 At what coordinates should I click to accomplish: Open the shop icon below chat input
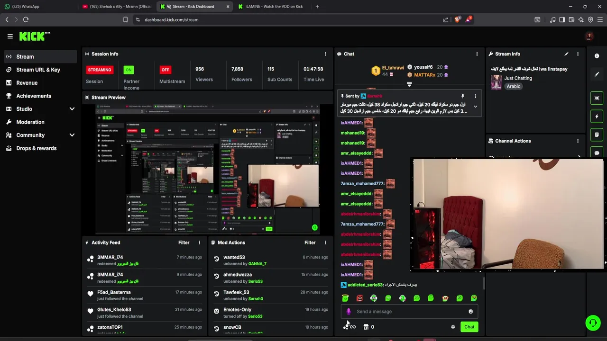pyautogui.click(x=366, y=327)
